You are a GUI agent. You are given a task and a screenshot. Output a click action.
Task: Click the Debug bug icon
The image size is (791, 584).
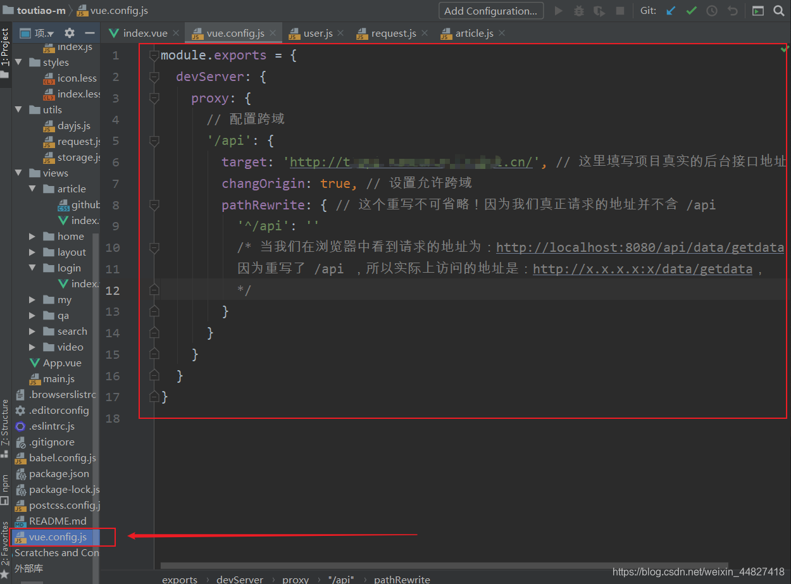tap(578, 11)
